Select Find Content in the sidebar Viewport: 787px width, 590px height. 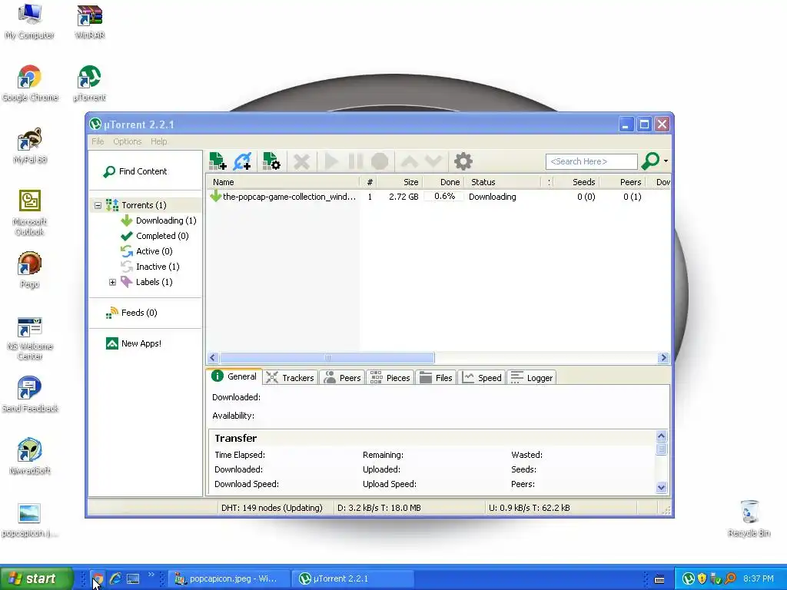tap(135, 171)
